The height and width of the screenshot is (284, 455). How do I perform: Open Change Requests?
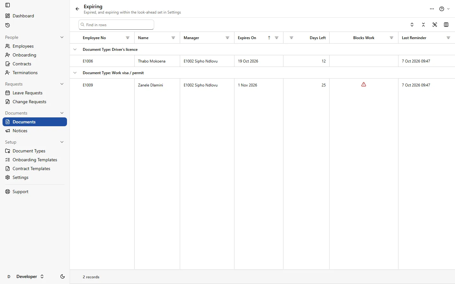click(x=35, y=102)
